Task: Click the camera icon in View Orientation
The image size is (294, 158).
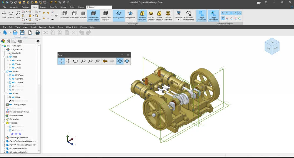Action: 53,19
